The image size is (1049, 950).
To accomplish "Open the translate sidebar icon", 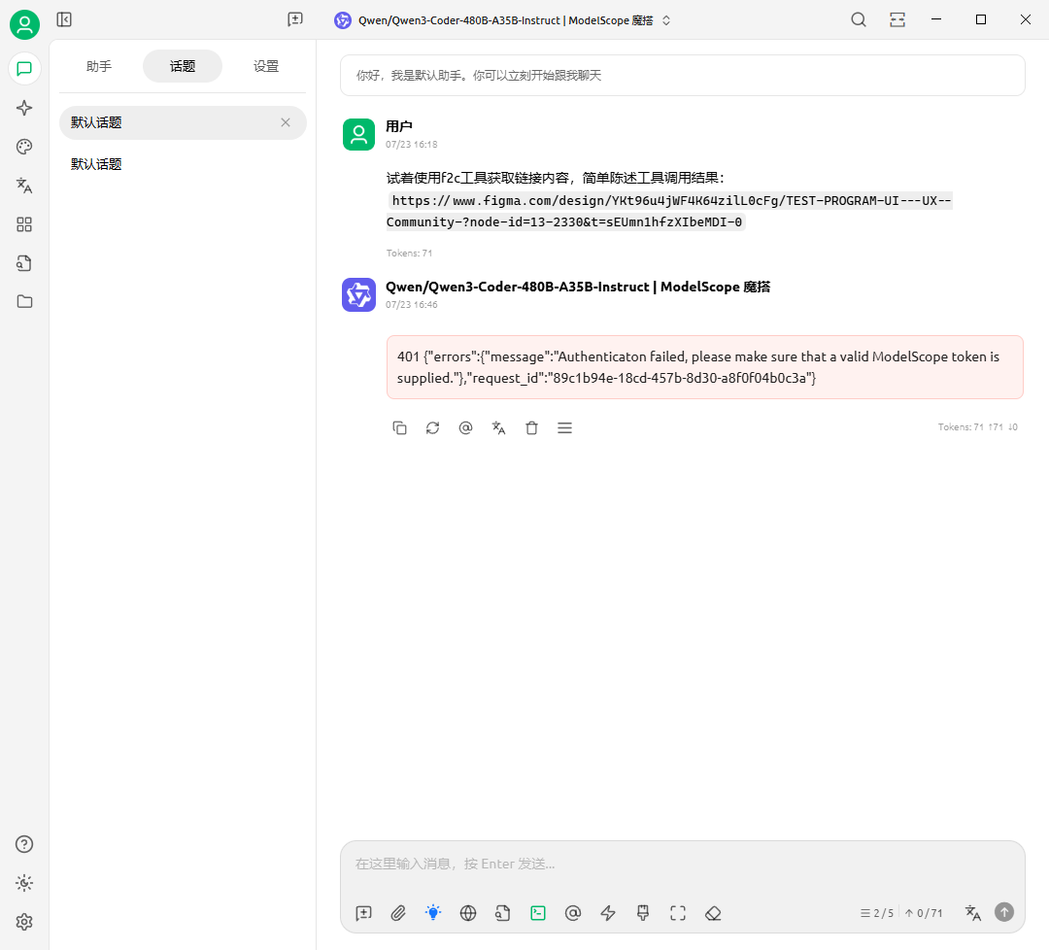I will click(24, 186).
